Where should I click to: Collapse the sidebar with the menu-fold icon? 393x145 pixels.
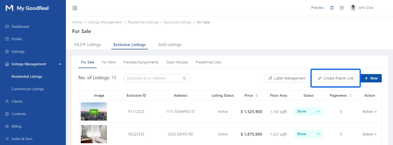[x=75, y=8]
